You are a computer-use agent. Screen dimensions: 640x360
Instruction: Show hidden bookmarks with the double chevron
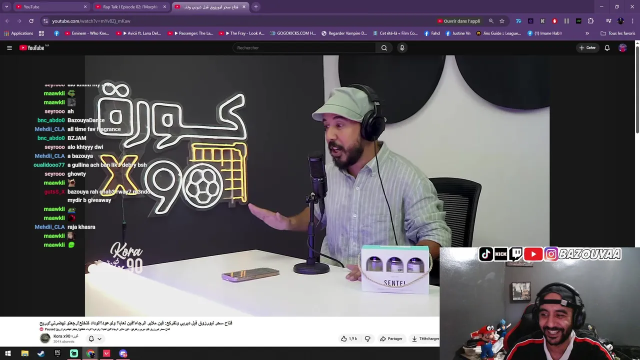587,33
